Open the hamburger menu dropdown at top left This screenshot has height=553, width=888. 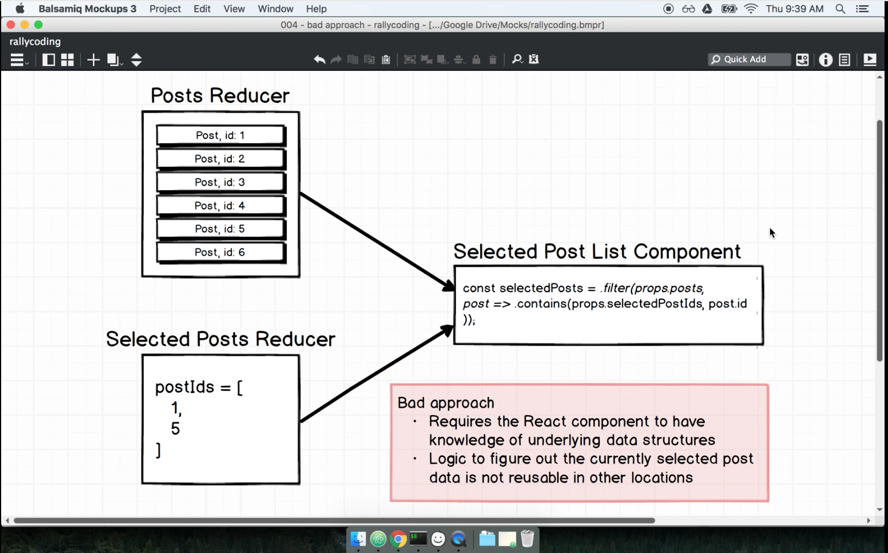(x=17, y=60)
